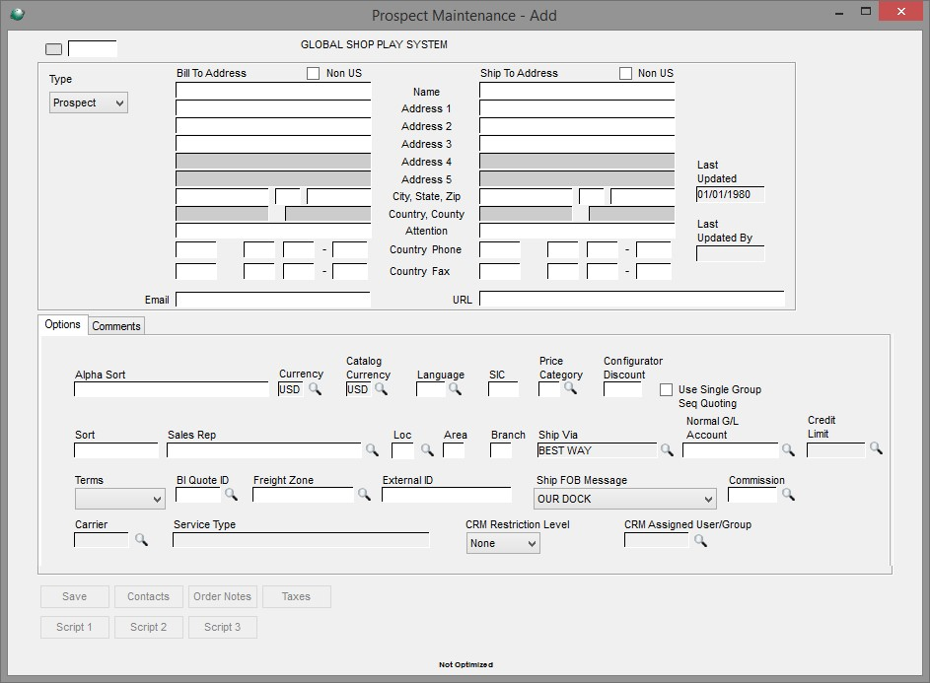
Task: Open the Catalog Currency lookup magnifier
Action: [382, 389]
